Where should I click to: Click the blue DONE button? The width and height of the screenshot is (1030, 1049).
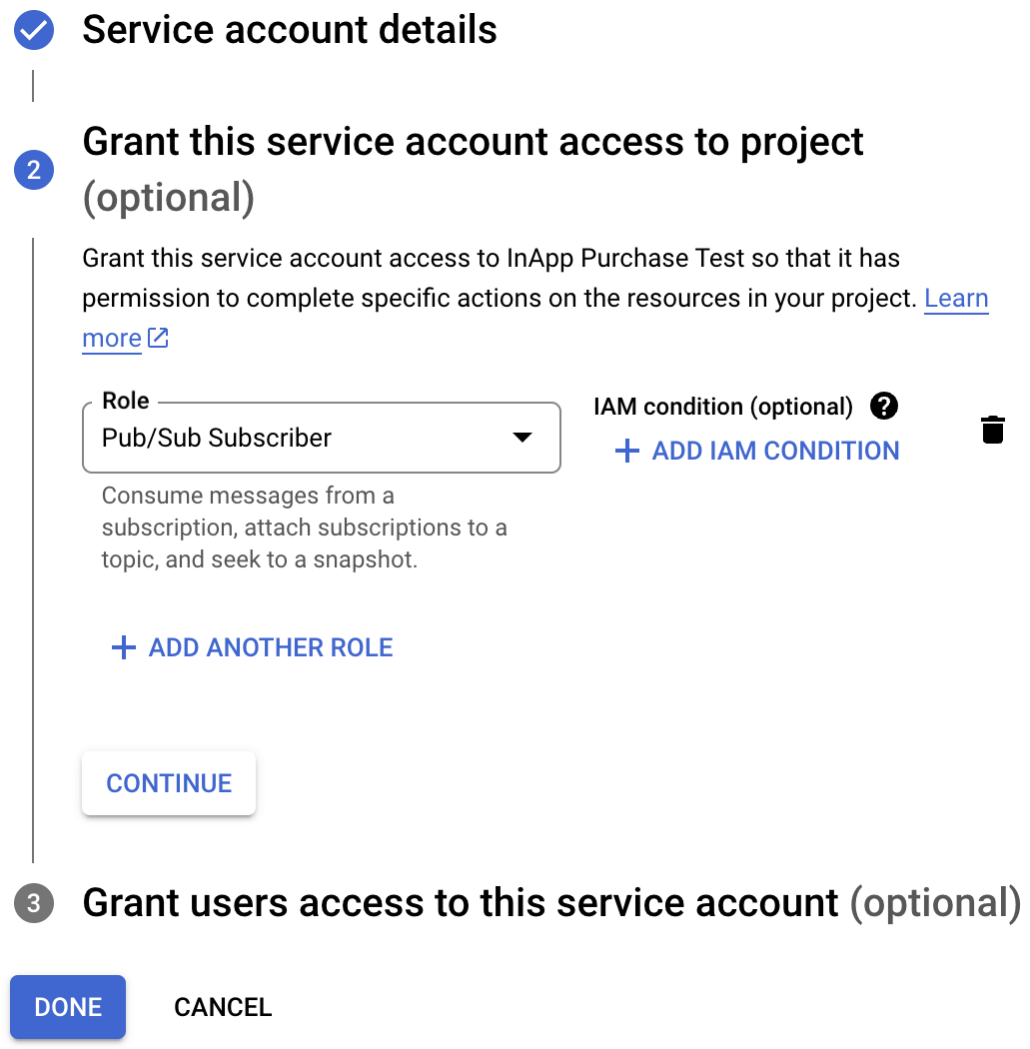(x=68, y=1007)
